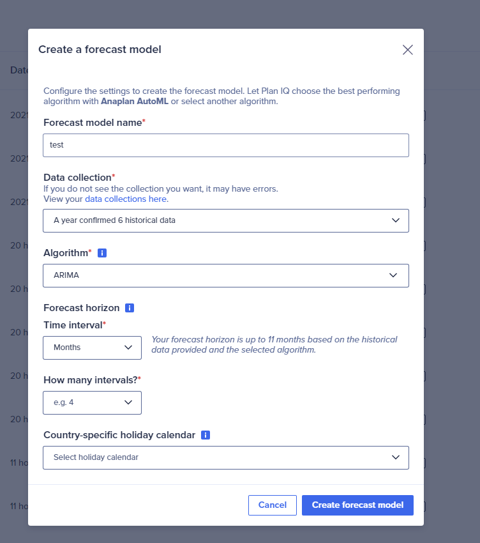Click the info icon next to Algorithm
The image size is (480, 543).
[x=102, y=253]
